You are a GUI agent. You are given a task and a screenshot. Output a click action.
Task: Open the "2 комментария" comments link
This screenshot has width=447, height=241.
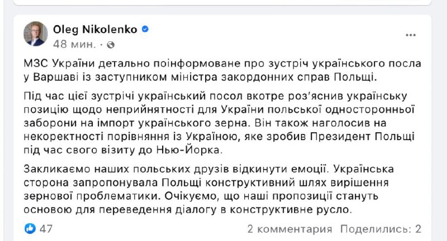click(289, 228)
